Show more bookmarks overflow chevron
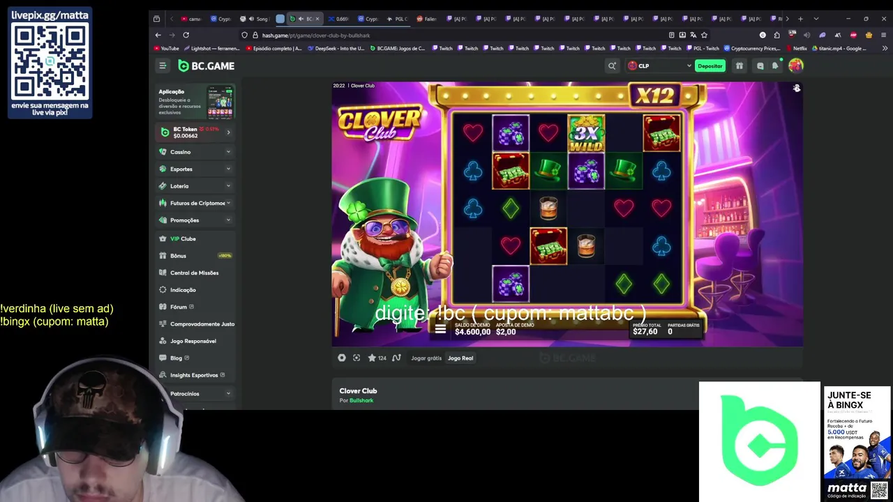Image resolution: width=893 pixels, height=502 pixels. coord(883,49)
